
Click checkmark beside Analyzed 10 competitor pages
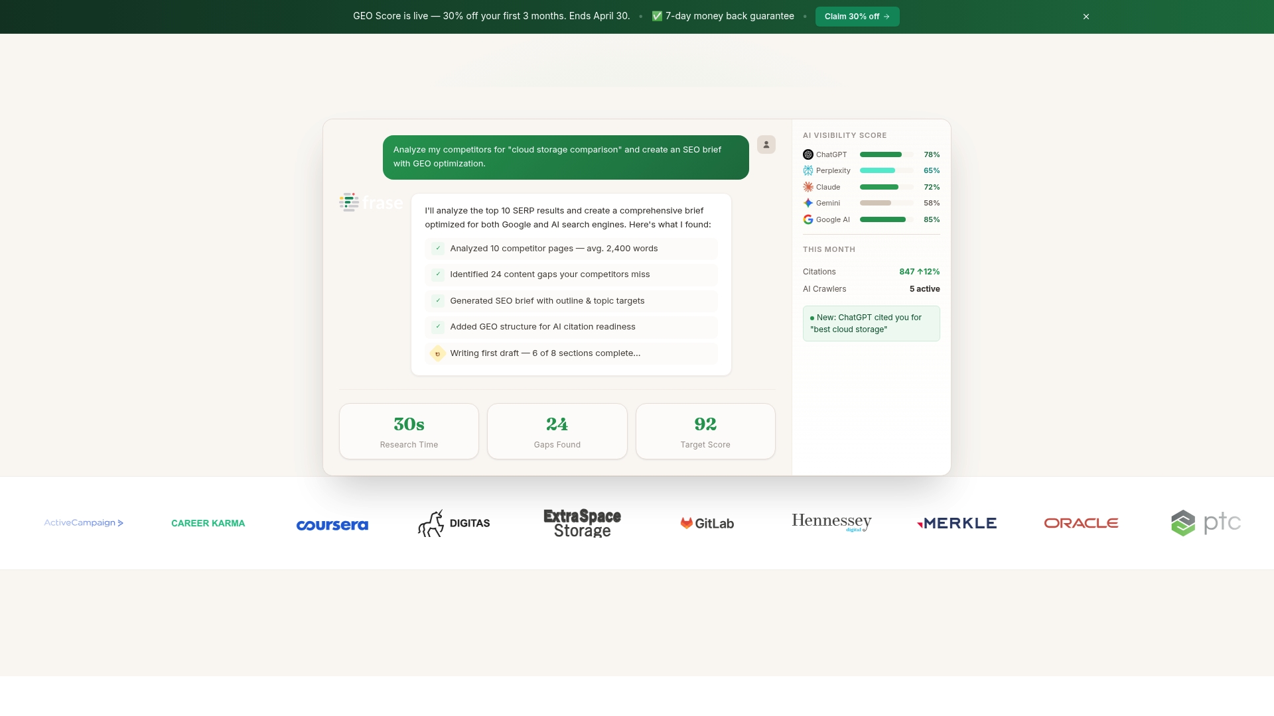coord(438,249)
